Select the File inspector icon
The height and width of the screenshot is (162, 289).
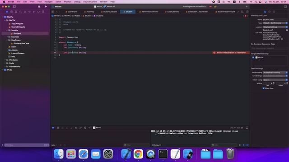click(265, 12)
